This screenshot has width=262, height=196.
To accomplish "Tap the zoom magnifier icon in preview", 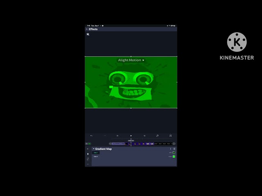I will pyautogui.click(x=88, y=34).
